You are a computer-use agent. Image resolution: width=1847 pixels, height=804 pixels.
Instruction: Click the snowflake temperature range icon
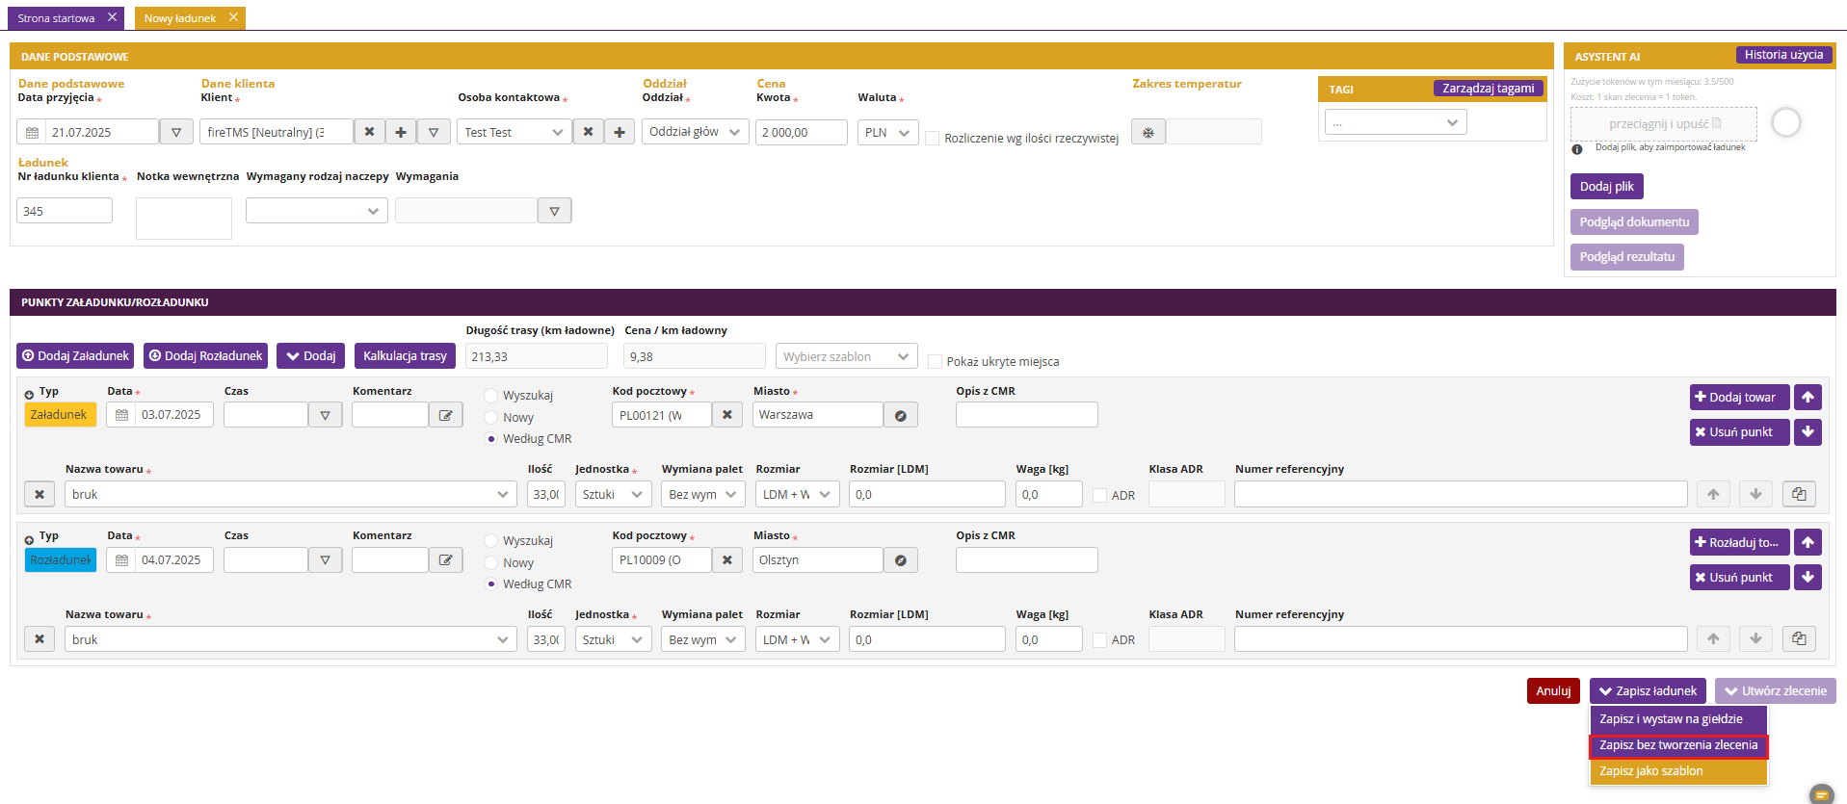coord(1148,132)
